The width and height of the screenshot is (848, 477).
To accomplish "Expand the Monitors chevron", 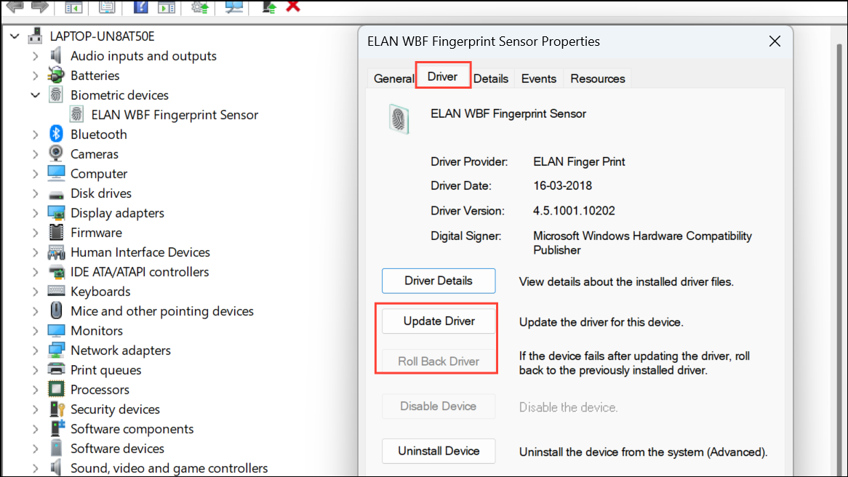I will (x=35, y=330).
